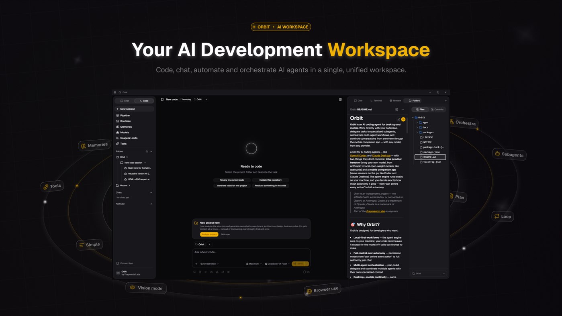Viewport: 562px width, 316px height.
Task: Click the search icon in the title bar
Action: pyautogui.click(x=120, y=92)
